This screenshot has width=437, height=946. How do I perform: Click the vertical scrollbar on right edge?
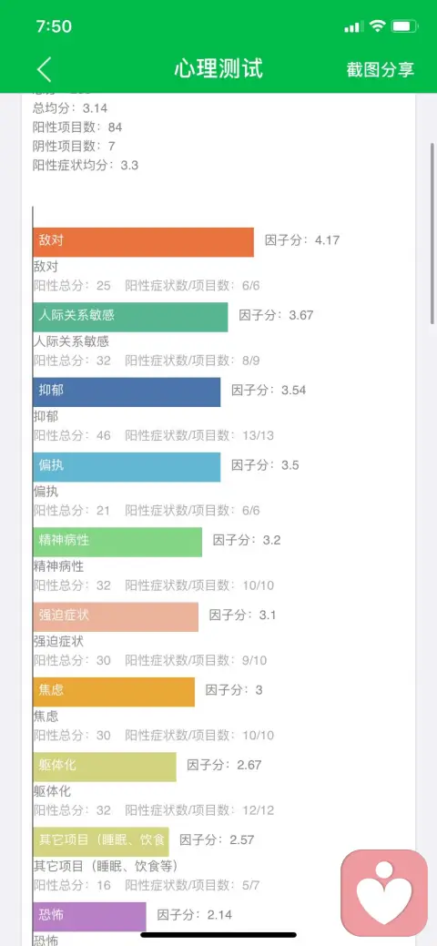point(432,233)
